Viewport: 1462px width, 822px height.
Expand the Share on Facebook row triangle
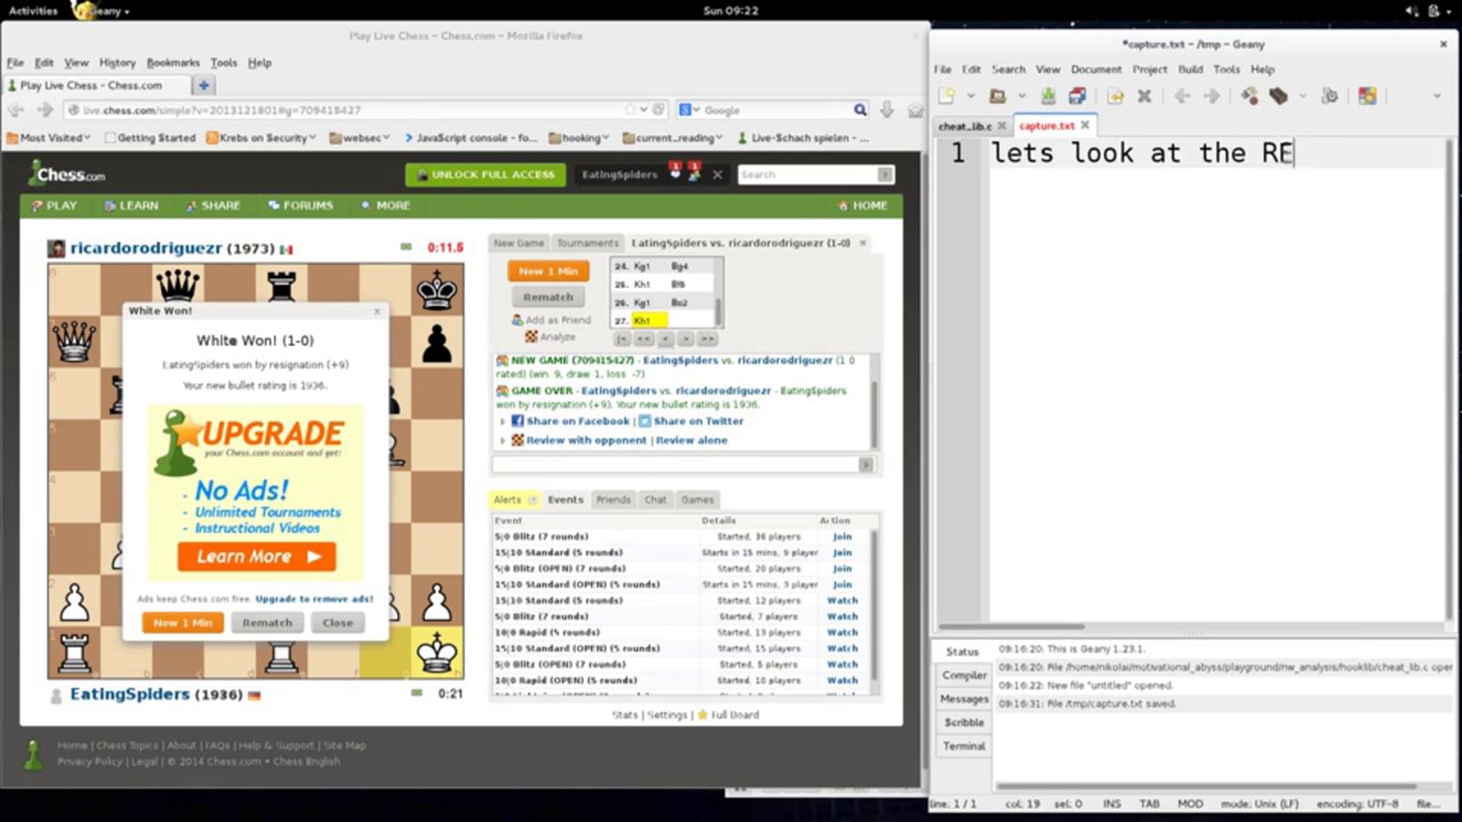point(502,421)
